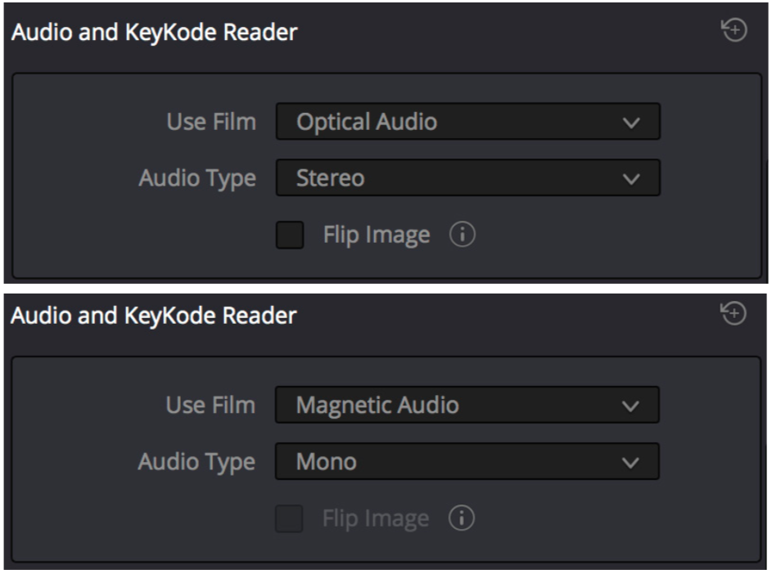772x574 pixels.
Task: Open info icon beside the dimmed Flip Image
Action: (462, 518)
